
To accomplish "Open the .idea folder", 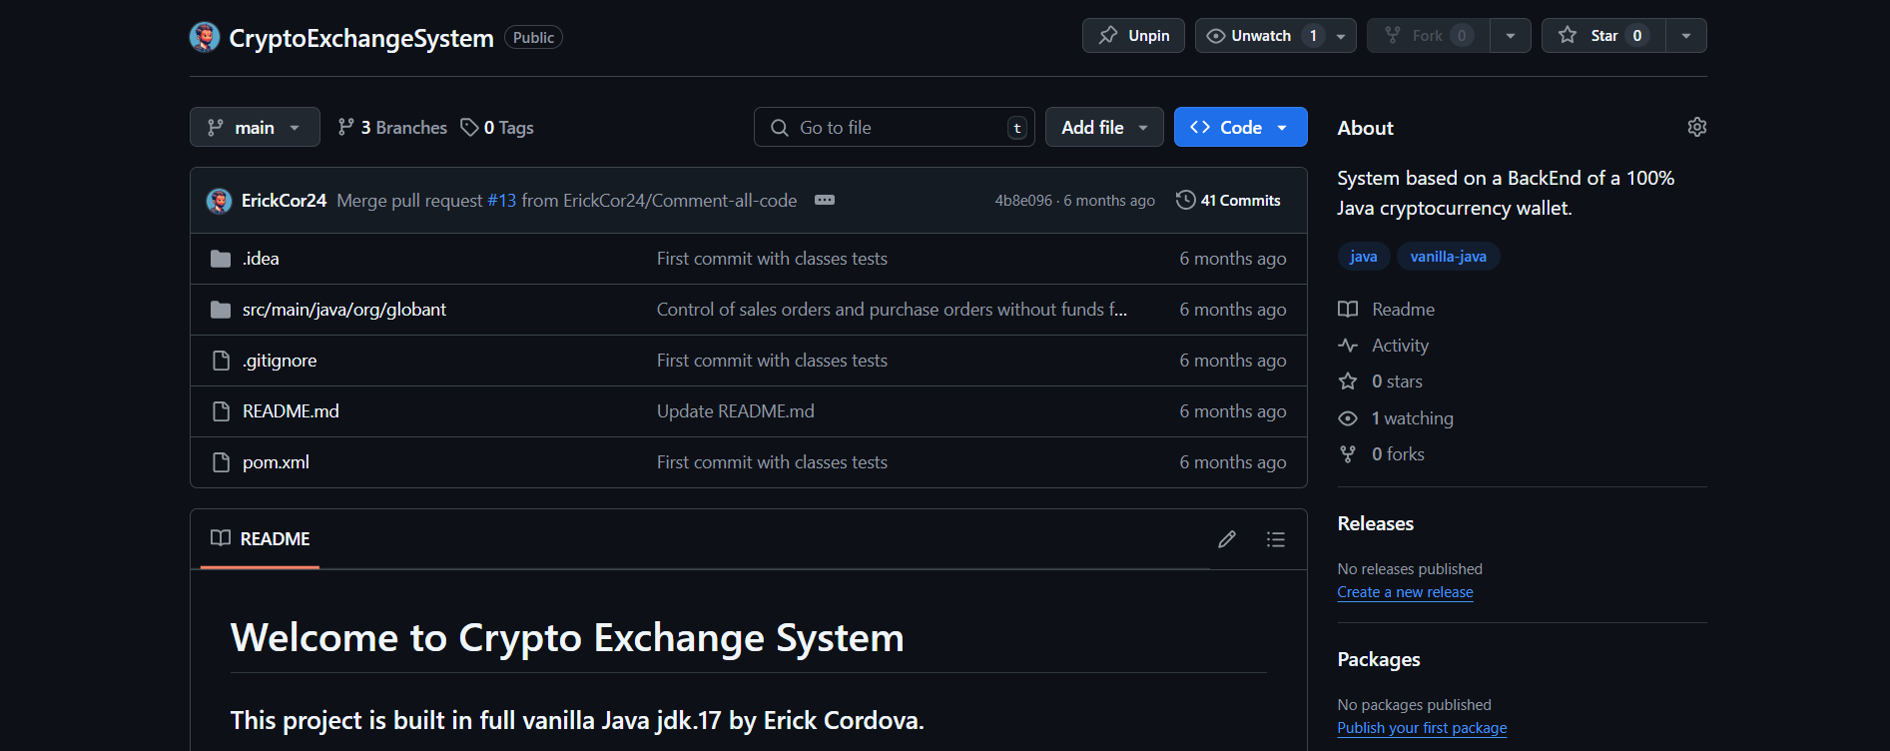I will 261,259.
